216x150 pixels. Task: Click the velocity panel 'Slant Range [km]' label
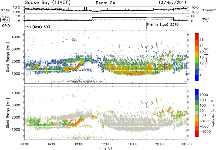[8, 113]
